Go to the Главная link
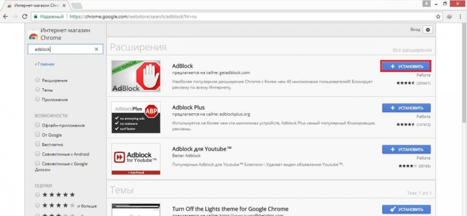The height and width of the screenshot is (216, 467). tap(44, 64)
